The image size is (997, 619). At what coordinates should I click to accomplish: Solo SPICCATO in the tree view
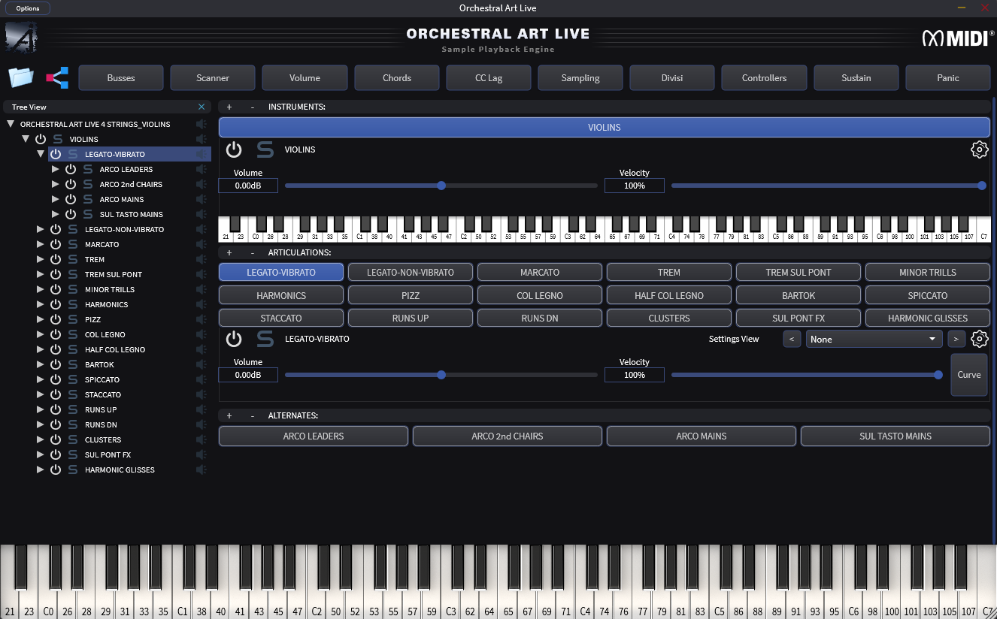73,379
